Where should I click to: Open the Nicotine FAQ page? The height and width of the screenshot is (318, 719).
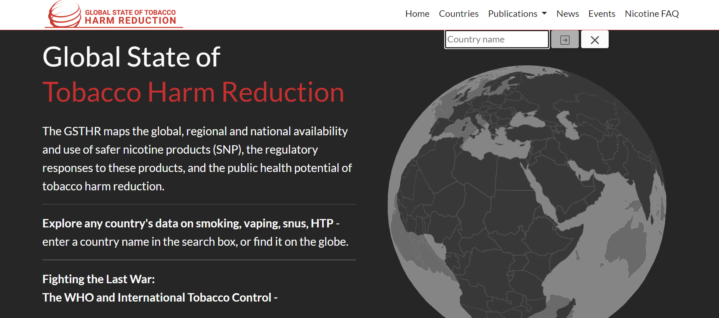coord(652,14)
